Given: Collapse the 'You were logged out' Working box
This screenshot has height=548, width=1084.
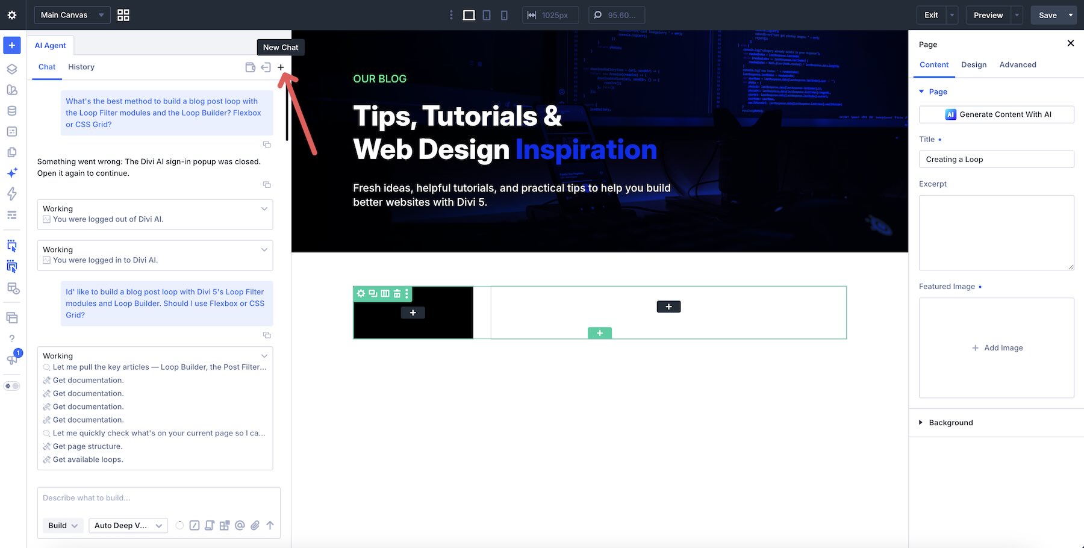Looking at the screenshot, I should click(264, 209).
